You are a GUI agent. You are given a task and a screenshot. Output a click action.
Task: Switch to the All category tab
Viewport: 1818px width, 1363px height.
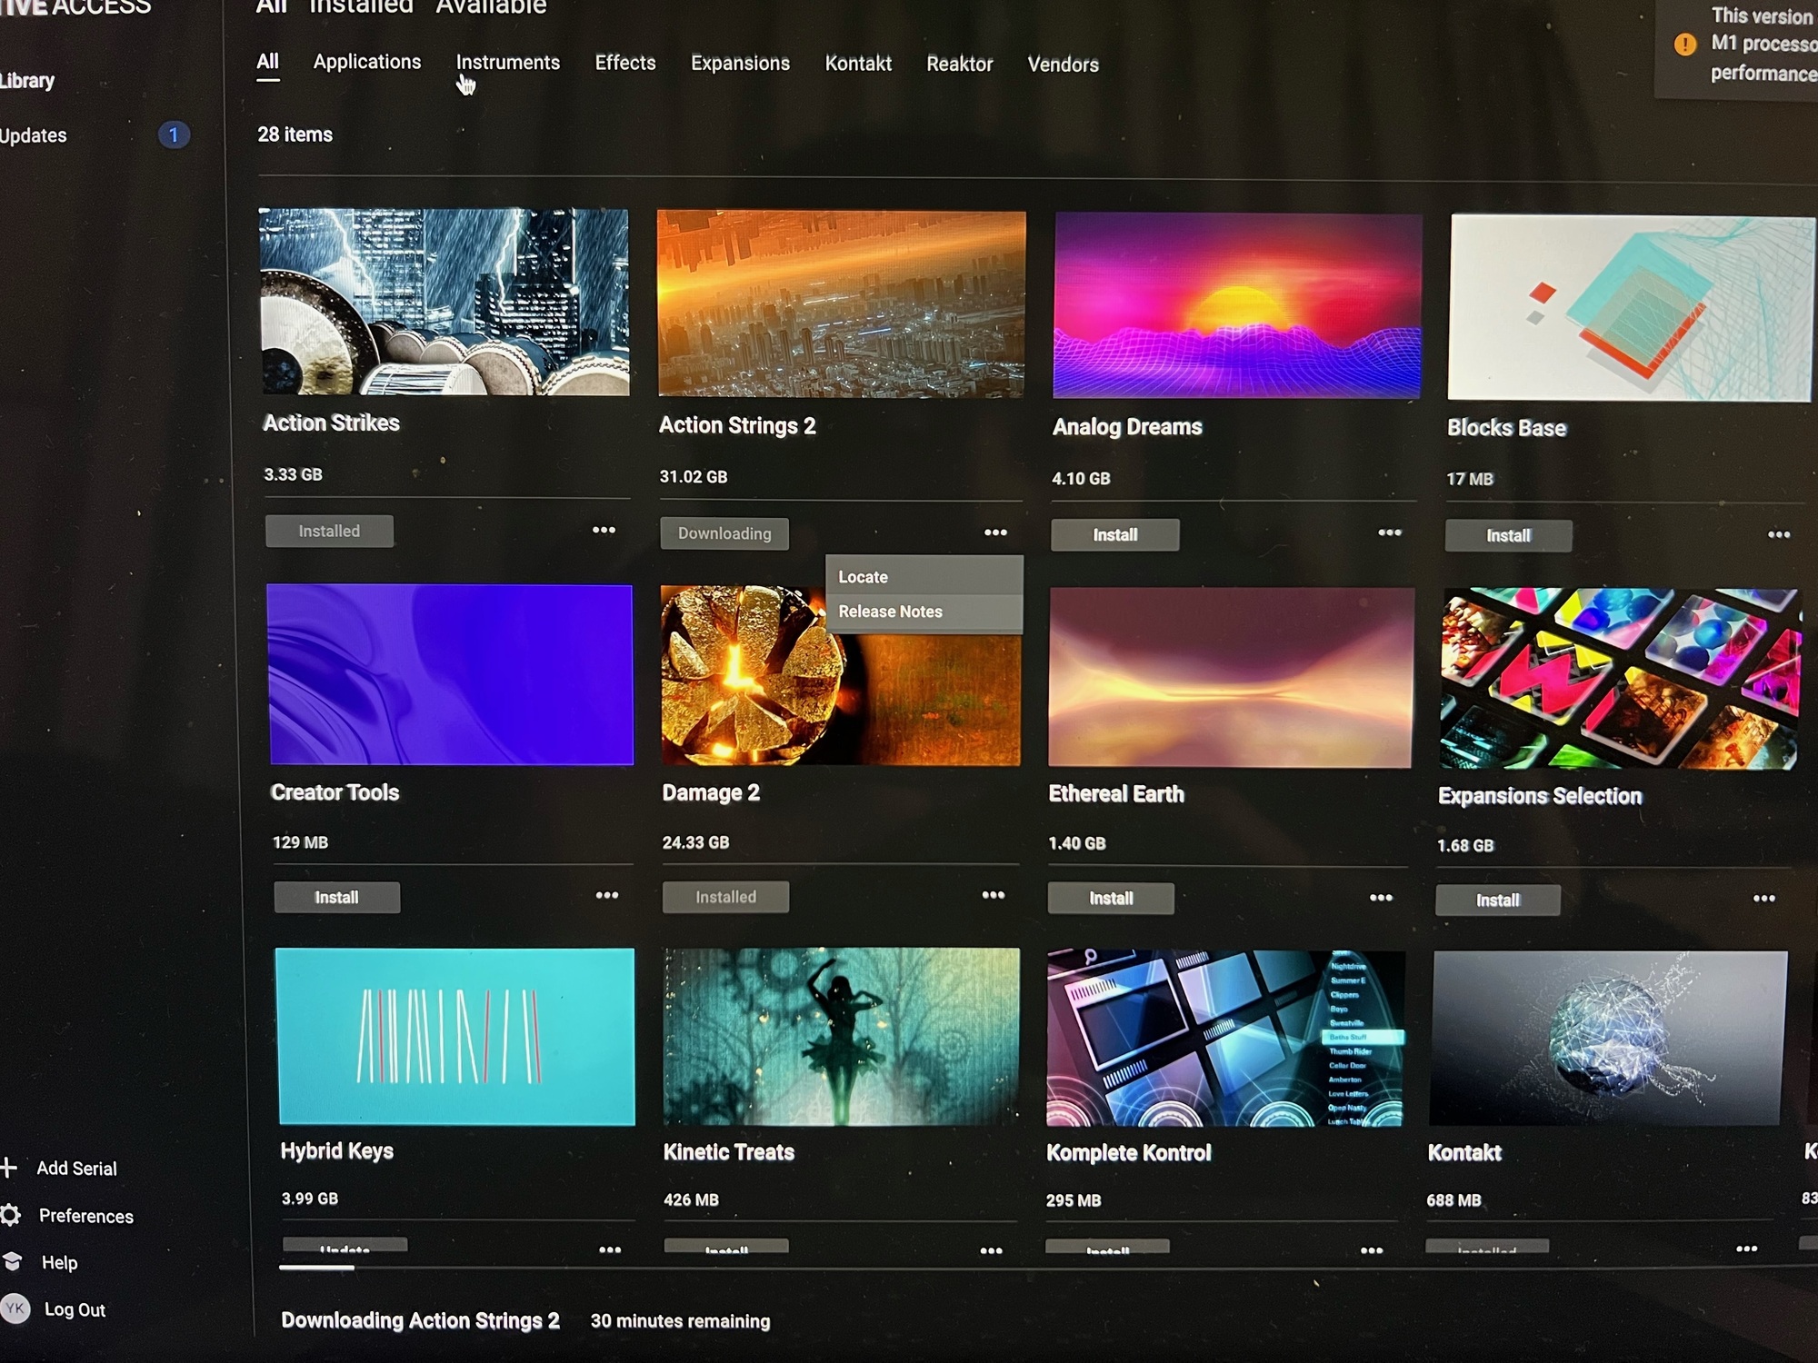pyautogui.click(x=267, y=62)
